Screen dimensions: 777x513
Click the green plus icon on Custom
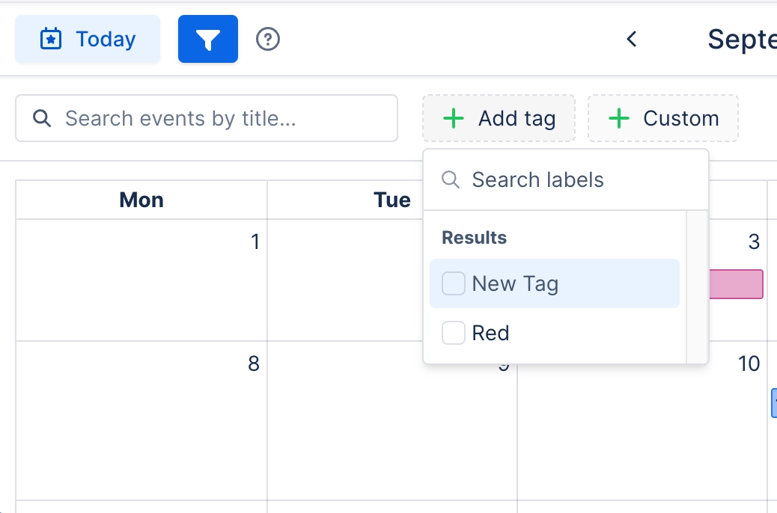pyautogui.click(x=618, y=118)
